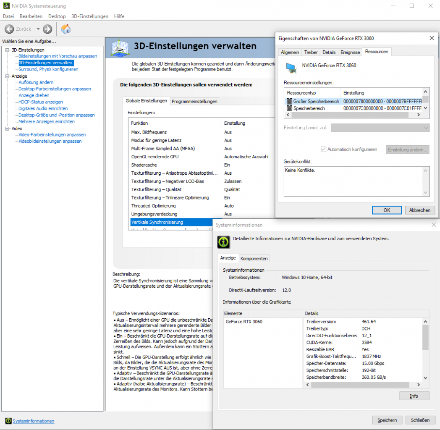440x430 pixels.
Task: Open Auflösung ändern
Action: point(36,82)
